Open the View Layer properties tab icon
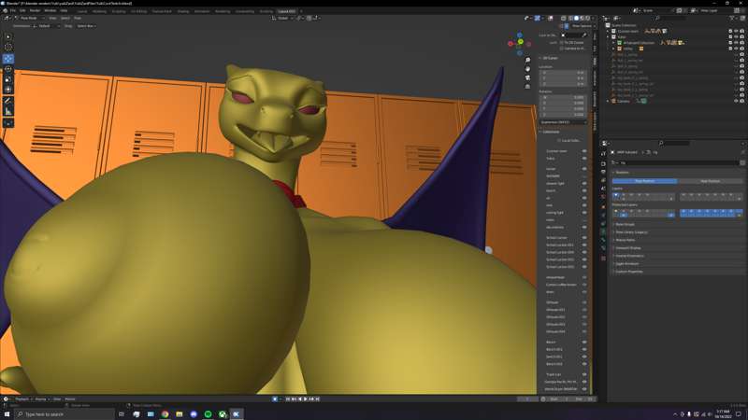Viewport: 748px width, 420px height. click(603, 180)
